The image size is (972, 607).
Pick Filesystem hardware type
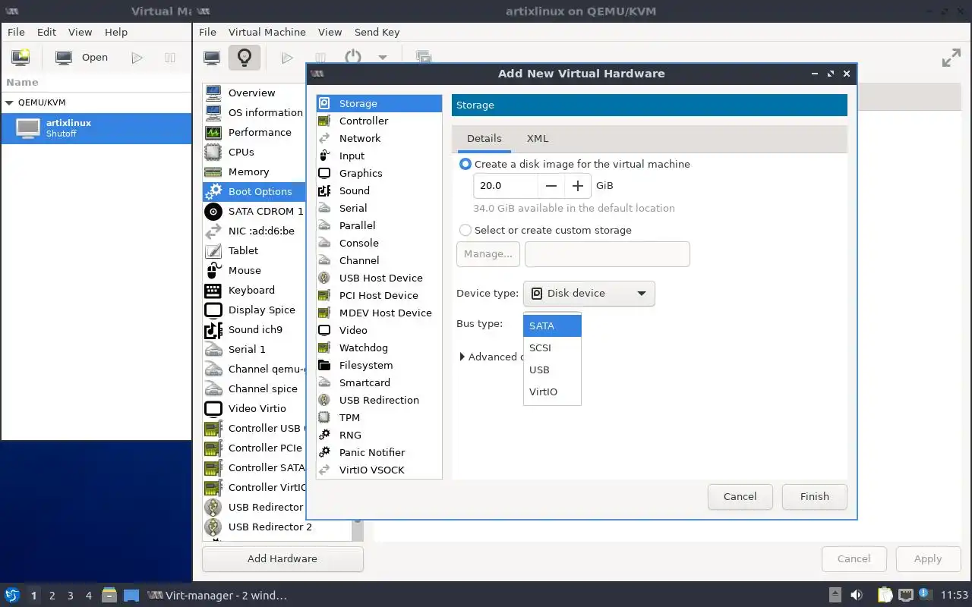click(x=379, y=365)
